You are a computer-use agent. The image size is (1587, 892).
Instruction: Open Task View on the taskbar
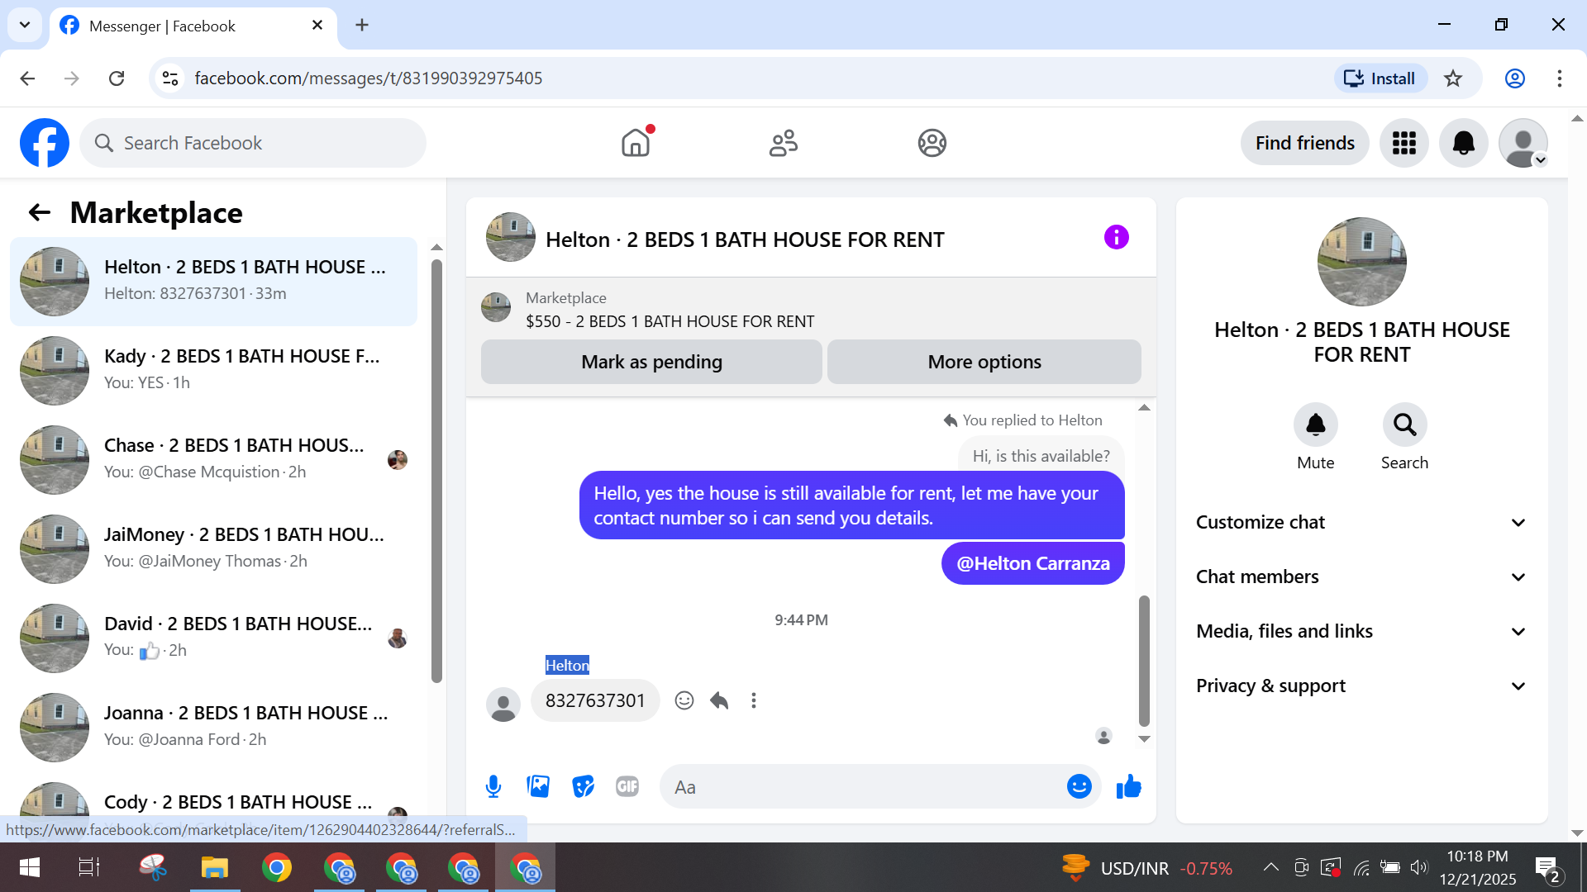click(88, 867)
